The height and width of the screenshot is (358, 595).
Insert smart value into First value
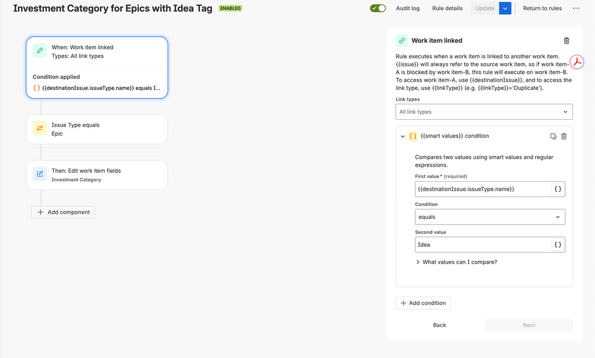point(558,189)
